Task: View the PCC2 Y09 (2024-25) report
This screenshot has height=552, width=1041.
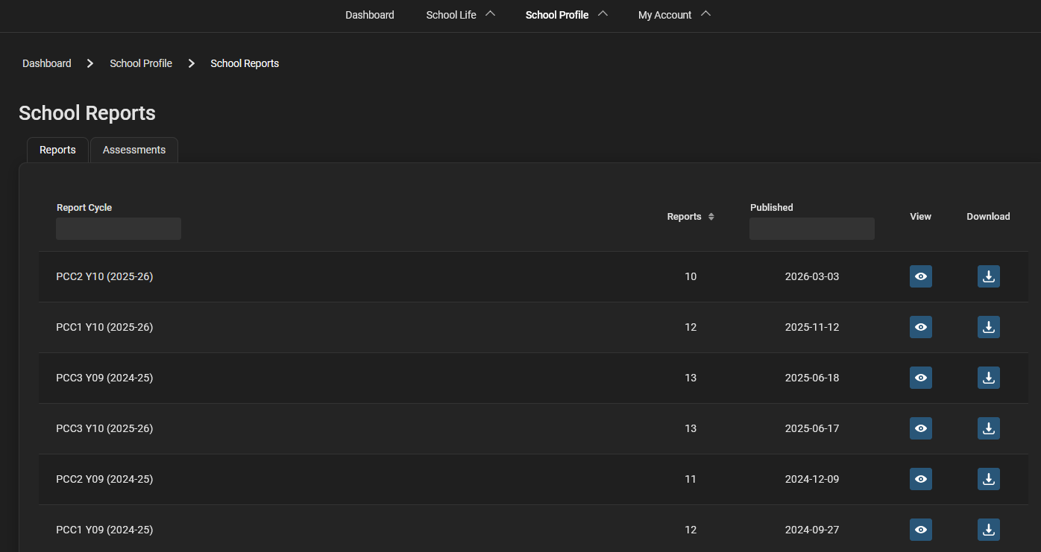Action: coord(921,479)
